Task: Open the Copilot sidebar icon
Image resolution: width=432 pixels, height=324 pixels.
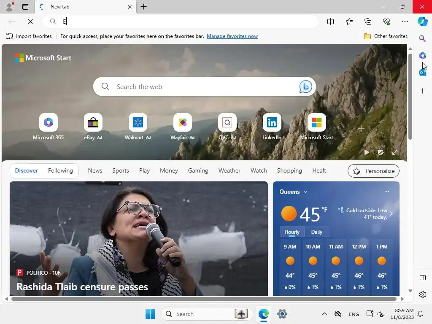Action: click(422, 21)
